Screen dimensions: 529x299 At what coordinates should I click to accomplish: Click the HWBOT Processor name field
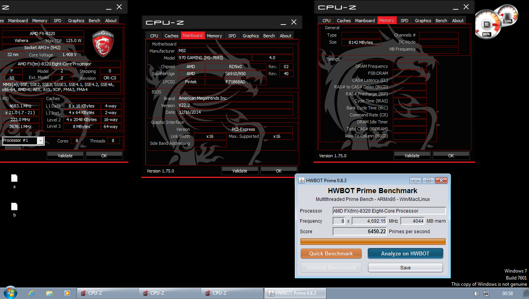pos(389,211)
